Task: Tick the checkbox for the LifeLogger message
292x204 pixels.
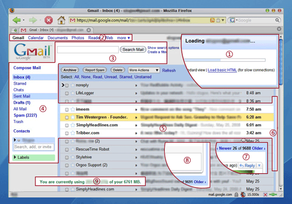Action: click(x=67, y=93)
